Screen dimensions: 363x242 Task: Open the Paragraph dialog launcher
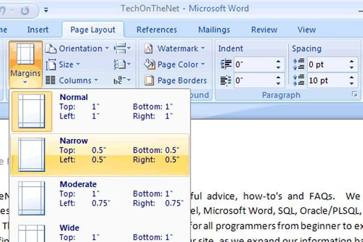[x=355, y=94]
